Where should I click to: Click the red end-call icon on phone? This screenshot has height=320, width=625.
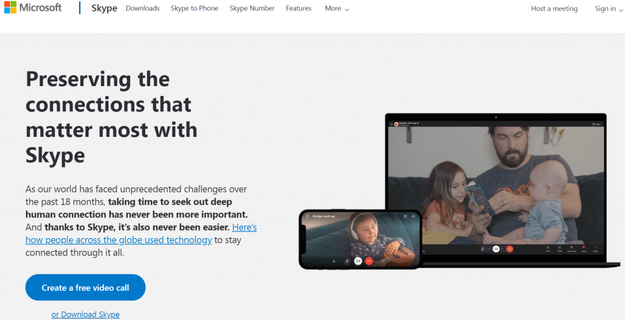369,261
